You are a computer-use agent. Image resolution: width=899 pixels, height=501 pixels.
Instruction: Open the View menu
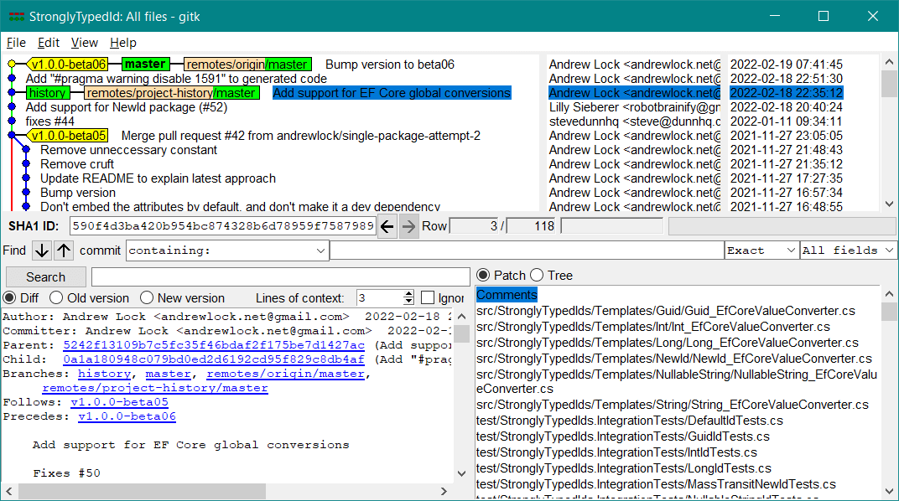[x=84, y=43]
